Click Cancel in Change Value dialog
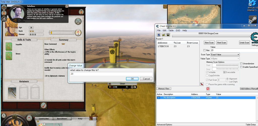Screen dimensions: 258x126 [x=146, y=79]
